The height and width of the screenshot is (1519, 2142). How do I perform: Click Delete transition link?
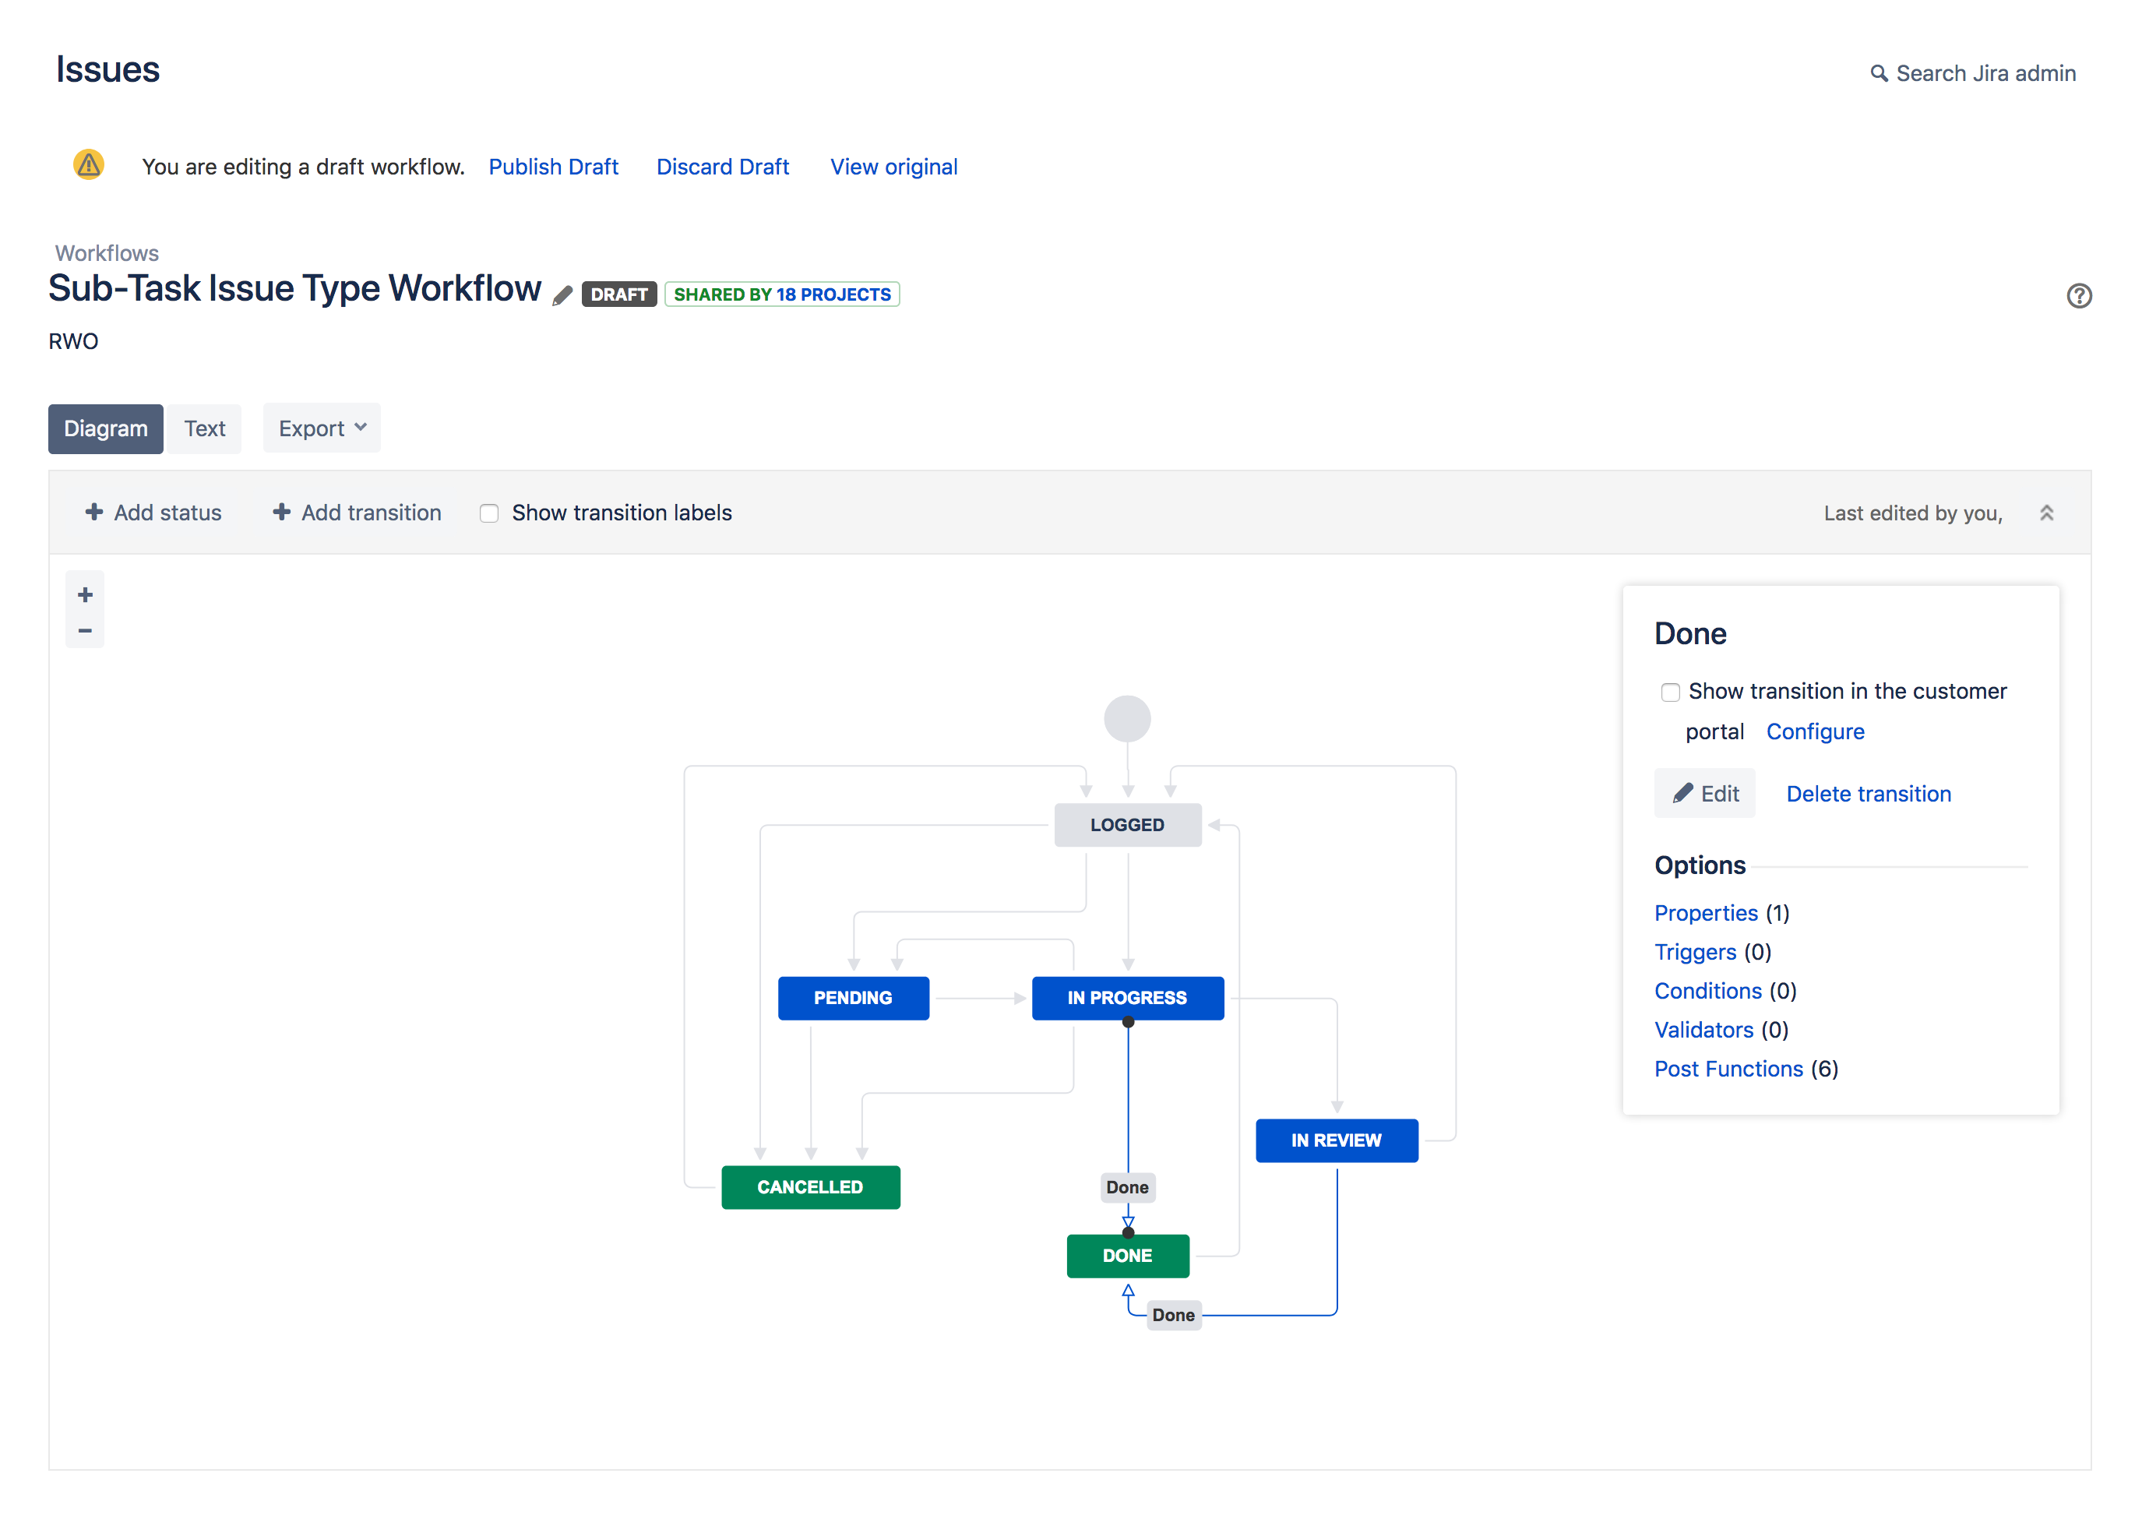(x=1868, y=794)
